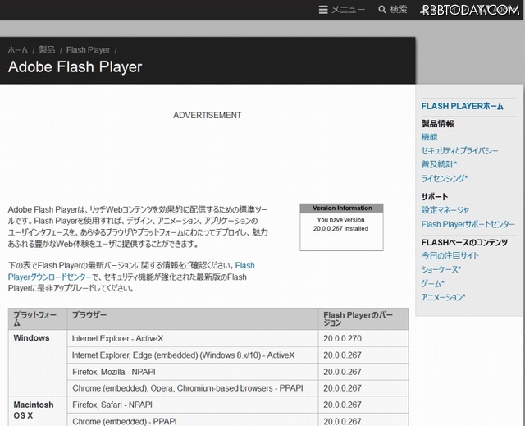
Task: Click the Version Information box
Action: (x=341, y=219)
